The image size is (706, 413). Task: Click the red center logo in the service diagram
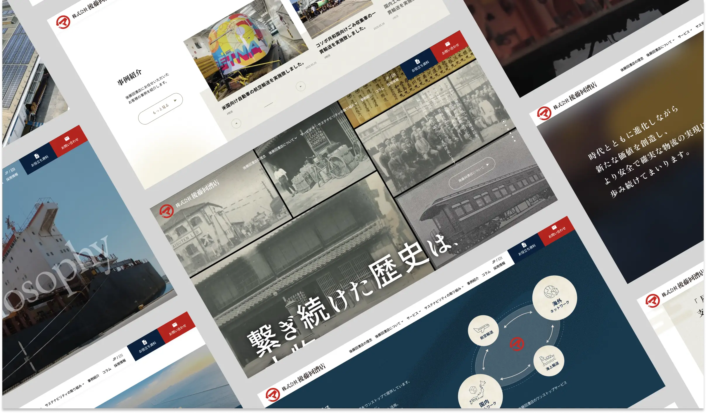(517, 344)
